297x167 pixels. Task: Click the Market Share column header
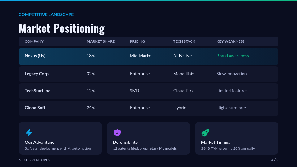(x=101, y=41)
